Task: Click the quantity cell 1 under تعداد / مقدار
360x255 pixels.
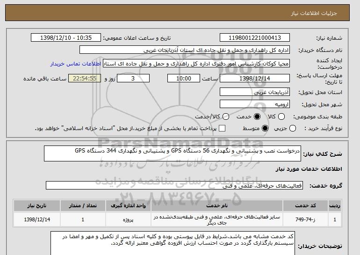Action: [83, 219]
